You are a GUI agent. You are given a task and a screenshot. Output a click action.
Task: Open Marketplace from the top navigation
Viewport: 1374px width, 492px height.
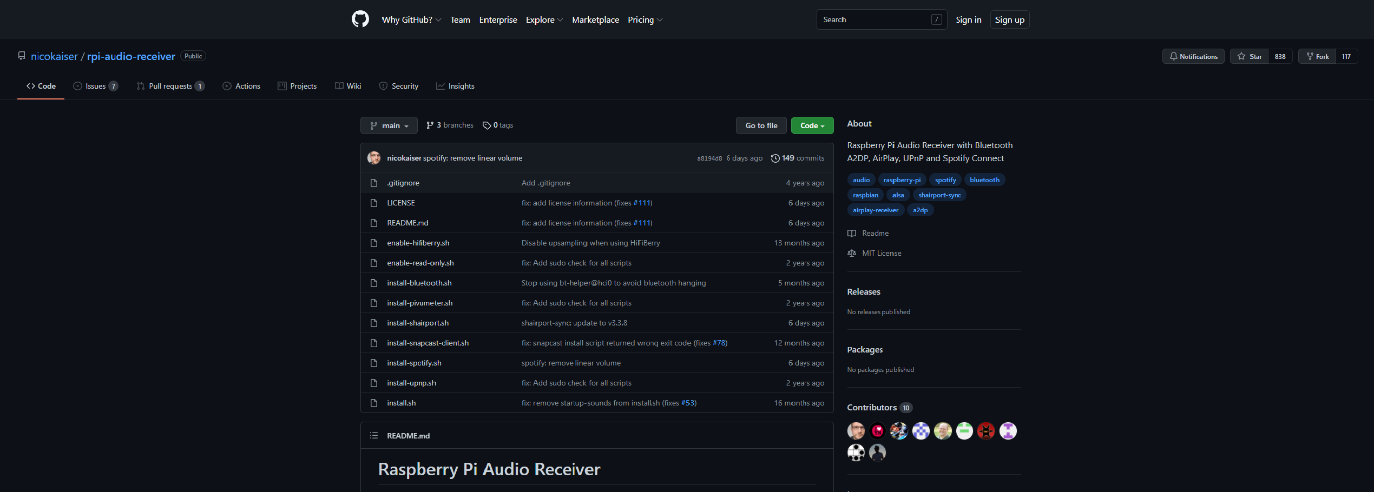(595, 19)
